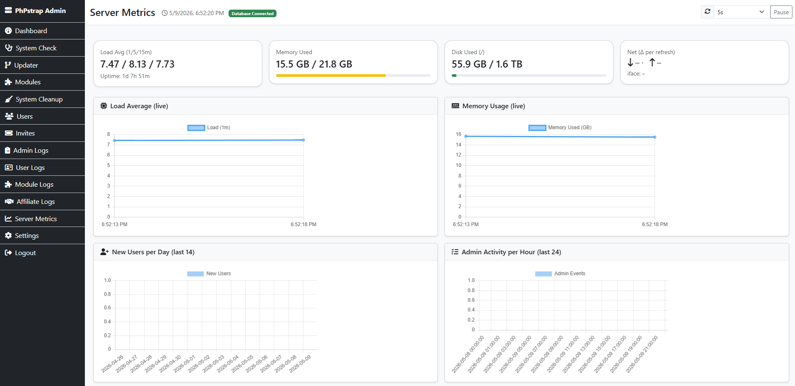Click the Uptime: 1d 7h 51m text
795x386 pixels.
click(x=125, y=76)
